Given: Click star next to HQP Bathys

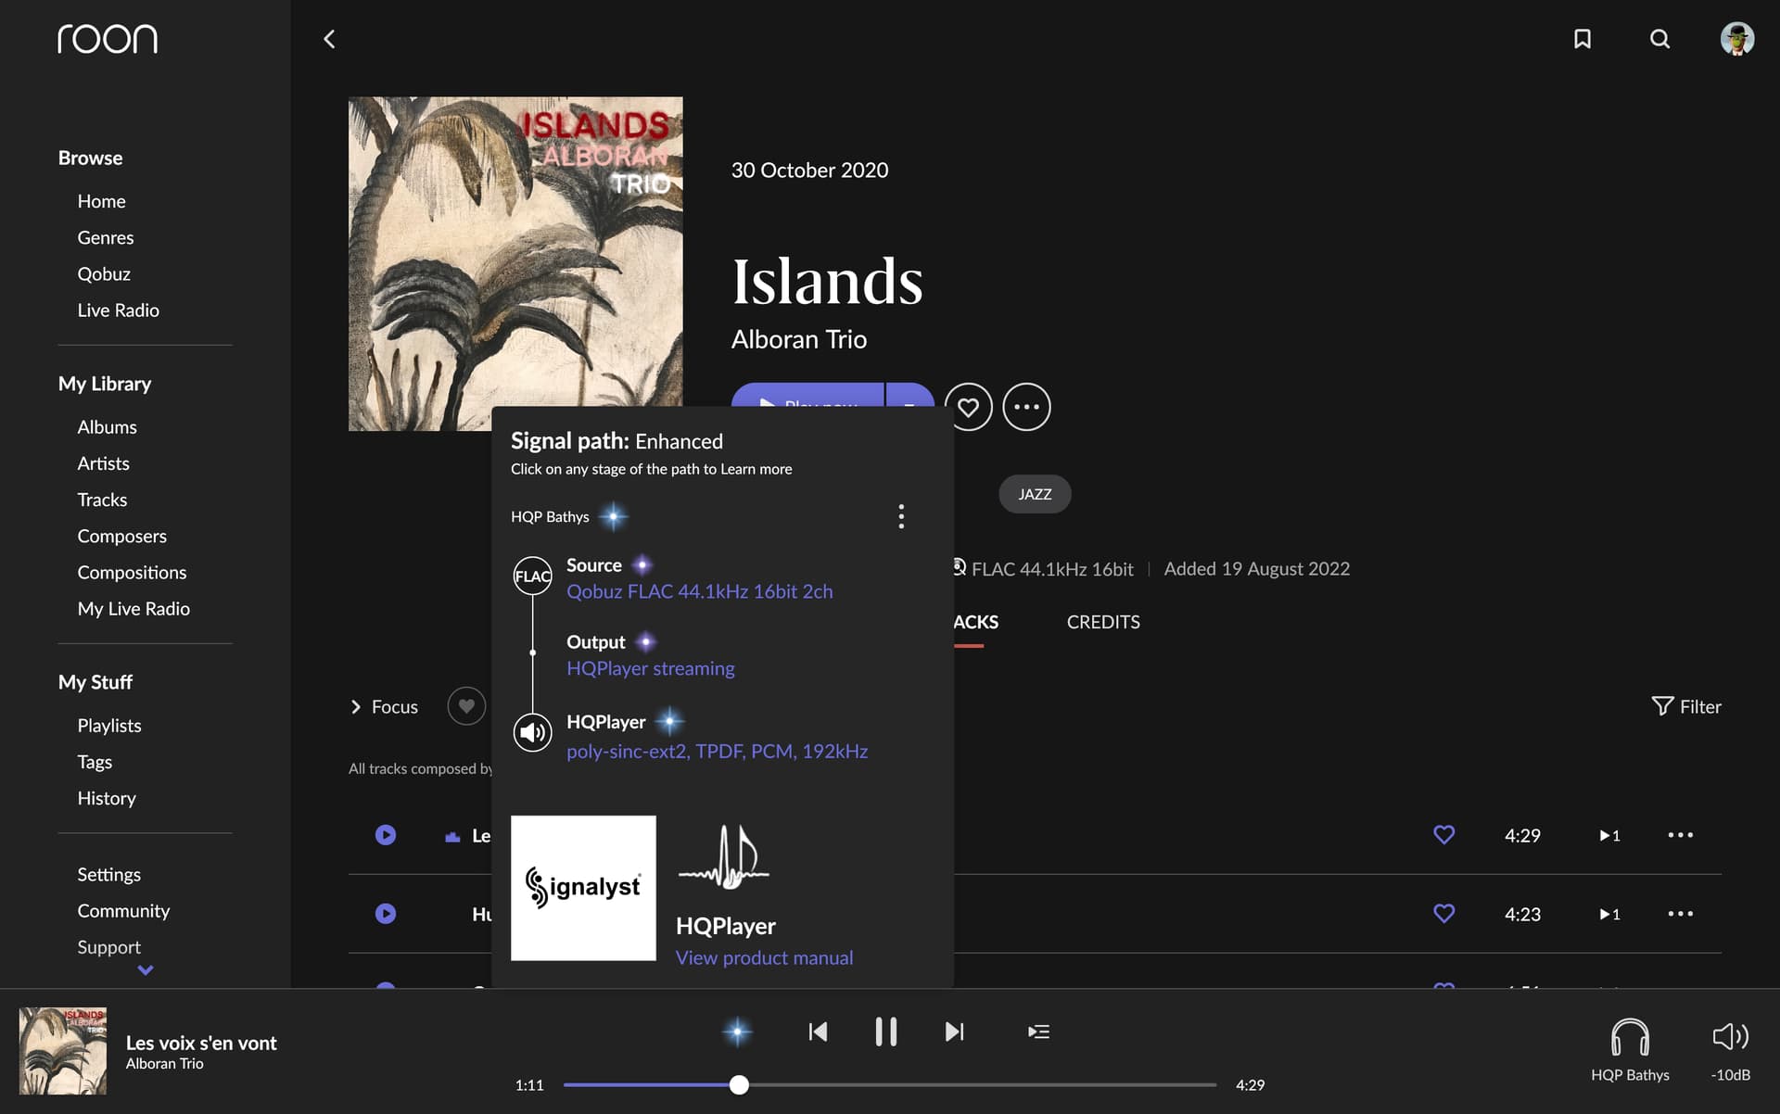Looking at the screenshot, I should pos(613,516).
